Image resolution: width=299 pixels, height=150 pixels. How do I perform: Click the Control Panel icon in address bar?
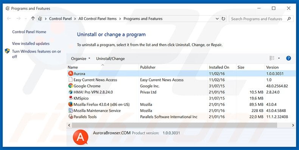click(x=40, y=19)
